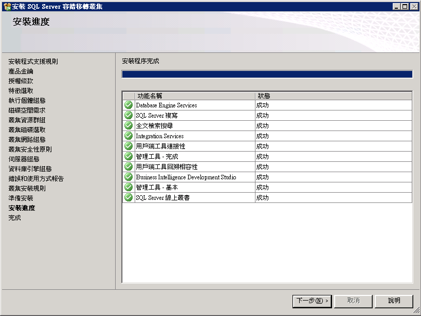Screen dimensions: 421x316
Task: Select 叢集資源群組 step in left list
Action: point(27,120)
